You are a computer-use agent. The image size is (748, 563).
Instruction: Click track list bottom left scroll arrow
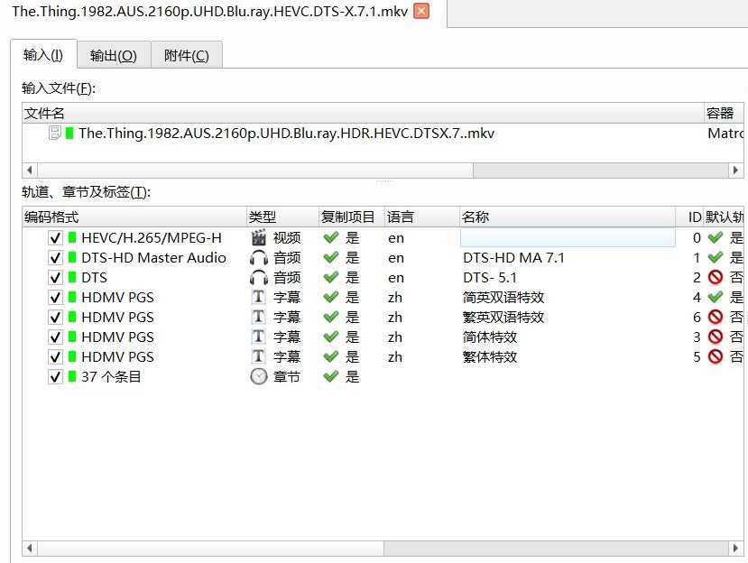[x=30, y=549]
